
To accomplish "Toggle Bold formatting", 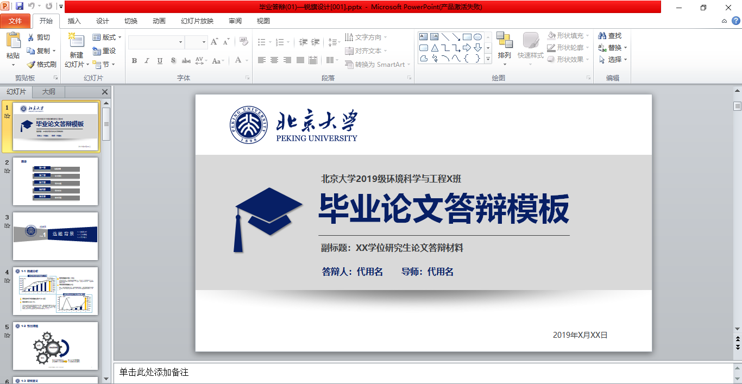I will (134, 61).
